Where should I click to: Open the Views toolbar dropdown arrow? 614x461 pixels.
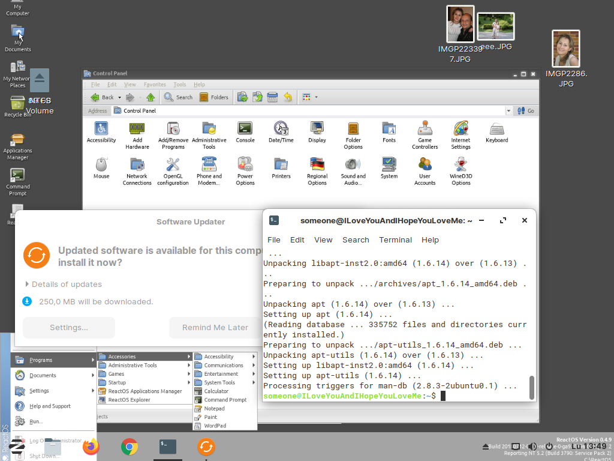click(x=316, y=97)
